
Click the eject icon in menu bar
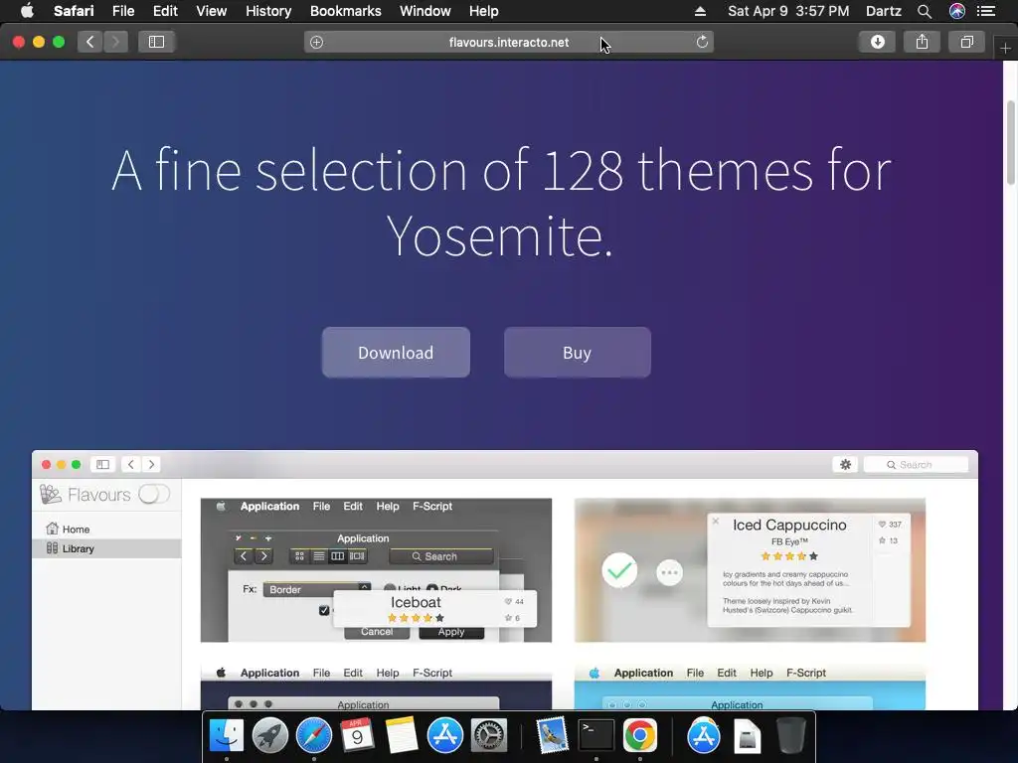[700, 11]
